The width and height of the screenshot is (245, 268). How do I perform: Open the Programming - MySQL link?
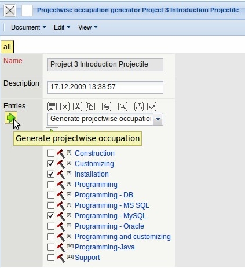[x=111, y=216]
